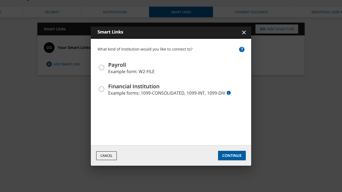
Task: Switch to the Notifications tab
Action: [x=115, y=12]
